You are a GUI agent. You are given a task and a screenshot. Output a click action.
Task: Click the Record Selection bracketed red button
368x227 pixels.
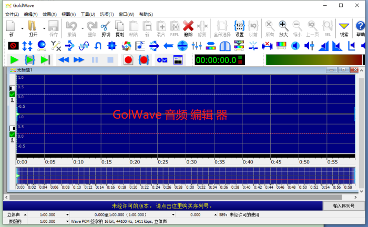click(x=144, y=60)
